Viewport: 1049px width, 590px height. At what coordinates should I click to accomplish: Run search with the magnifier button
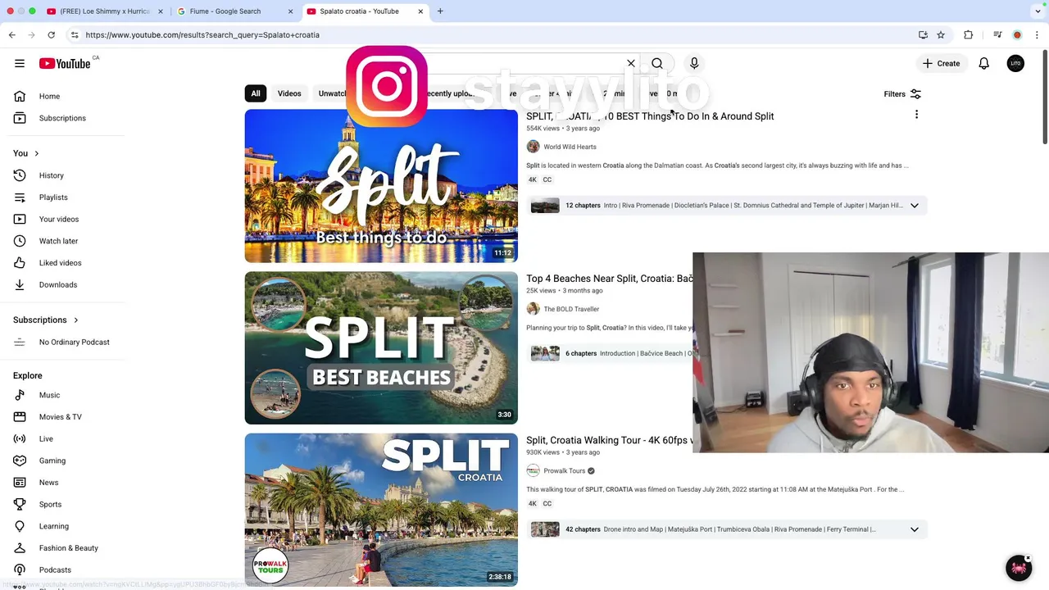coord(657,63)
